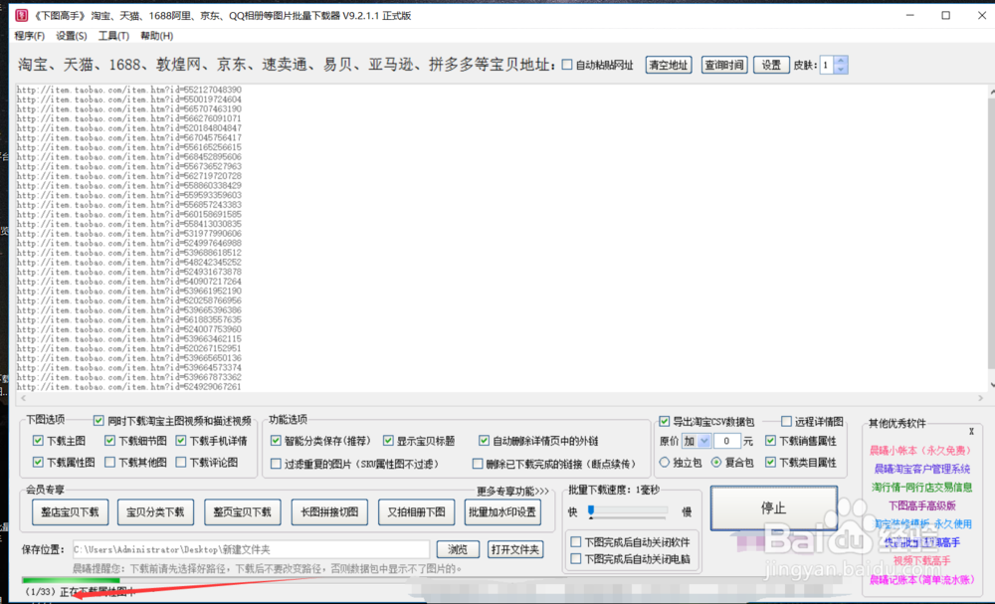Enable 下图完成后自动关闭电脑 checkbox
The width and height of the screenshot is (995, 604).
(576, 558)
